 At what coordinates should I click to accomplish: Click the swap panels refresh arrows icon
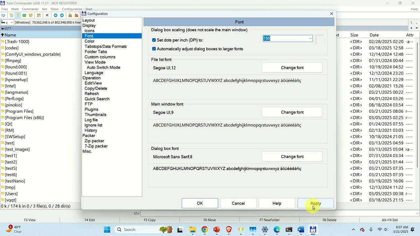point(3,15)
